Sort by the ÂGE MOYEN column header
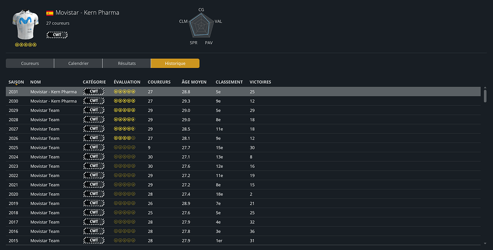 pos(194,82)
